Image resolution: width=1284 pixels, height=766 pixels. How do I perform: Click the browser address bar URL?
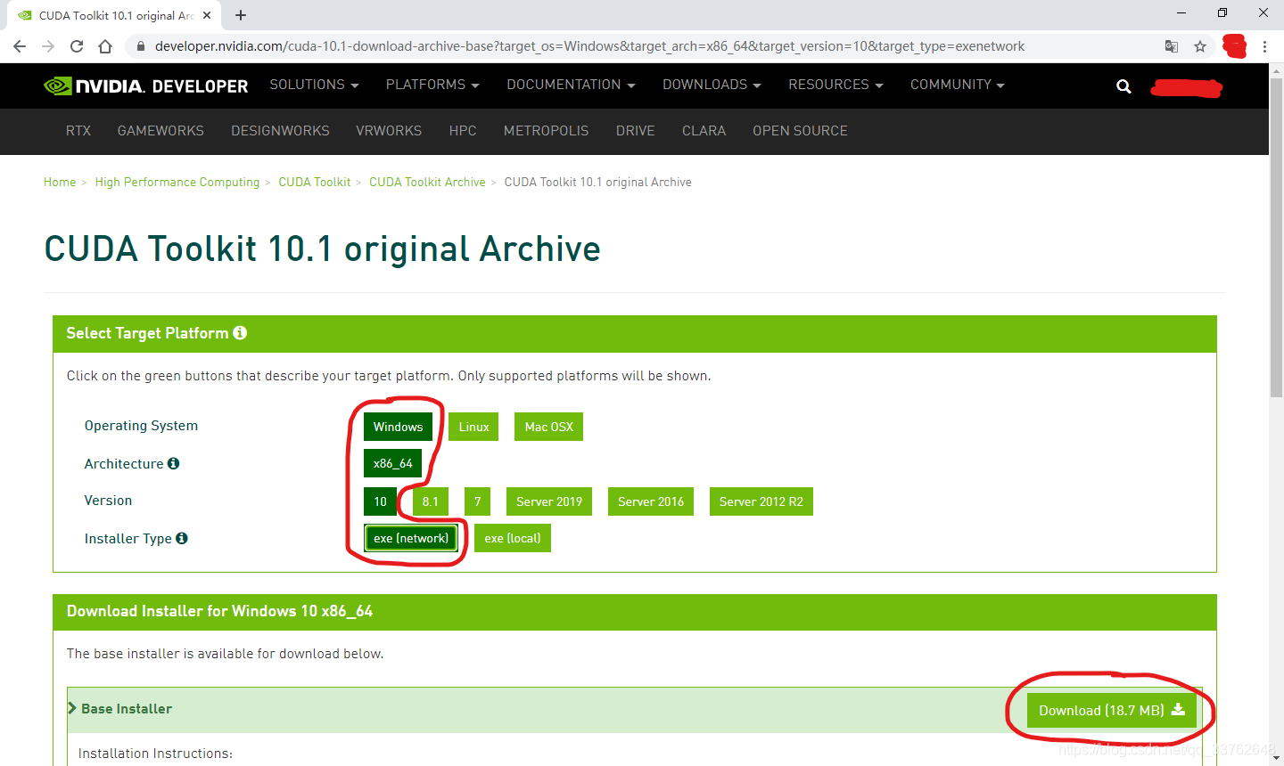589,46
